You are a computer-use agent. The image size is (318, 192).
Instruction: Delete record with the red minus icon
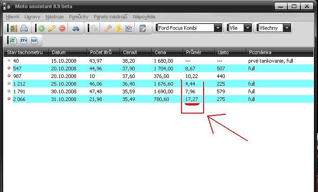point(62,28)
